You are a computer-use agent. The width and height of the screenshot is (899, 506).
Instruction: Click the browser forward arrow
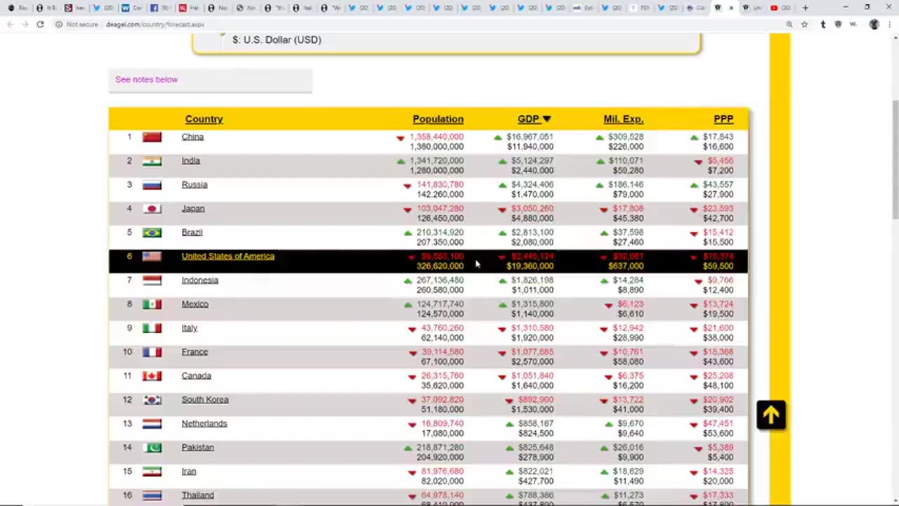tap(25, 24)
